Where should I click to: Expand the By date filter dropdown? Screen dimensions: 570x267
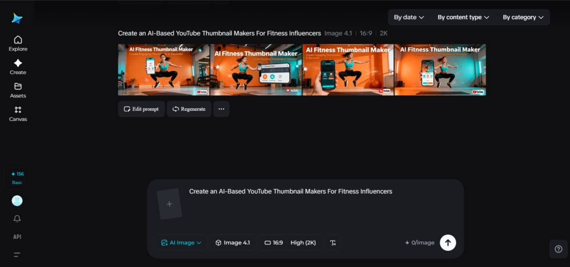409,17
